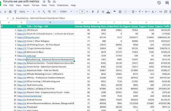
Task: Print the spreadsheet
Action: pos(10,12)
